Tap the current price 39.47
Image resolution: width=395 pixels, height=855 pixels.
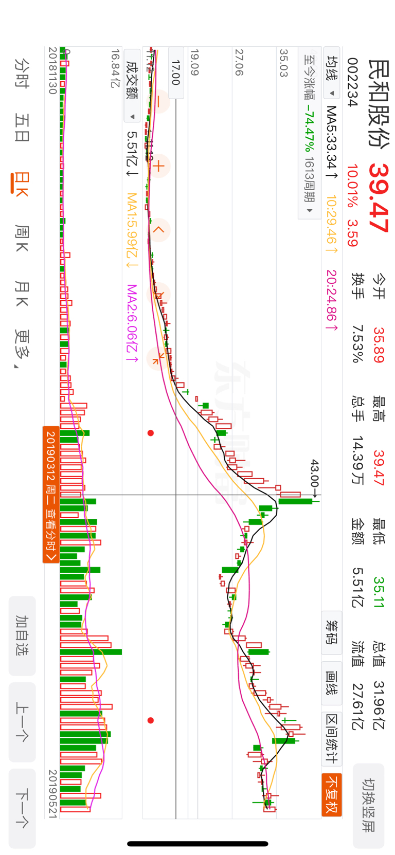point(380,198)
